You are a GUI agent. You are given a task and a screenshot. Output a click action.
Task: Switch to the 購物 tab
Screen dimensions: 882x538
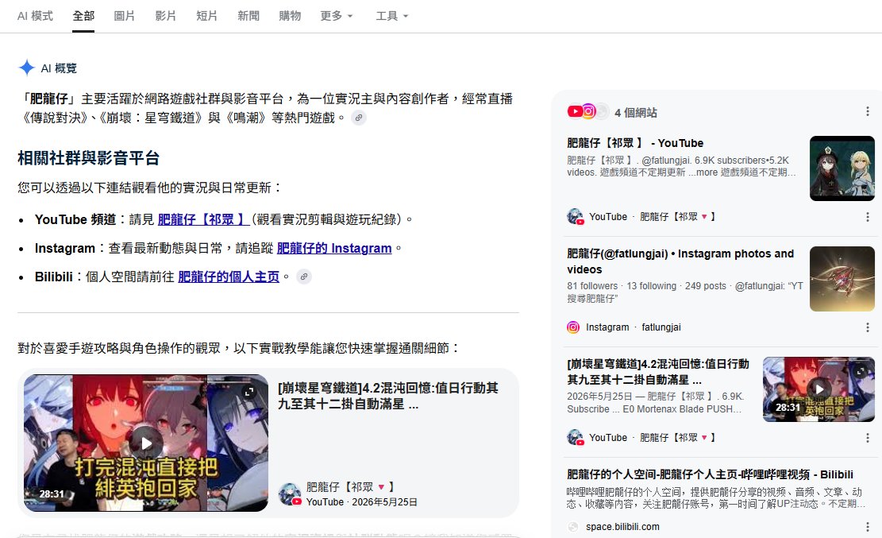pyautogui.click(x=290, y=16)
